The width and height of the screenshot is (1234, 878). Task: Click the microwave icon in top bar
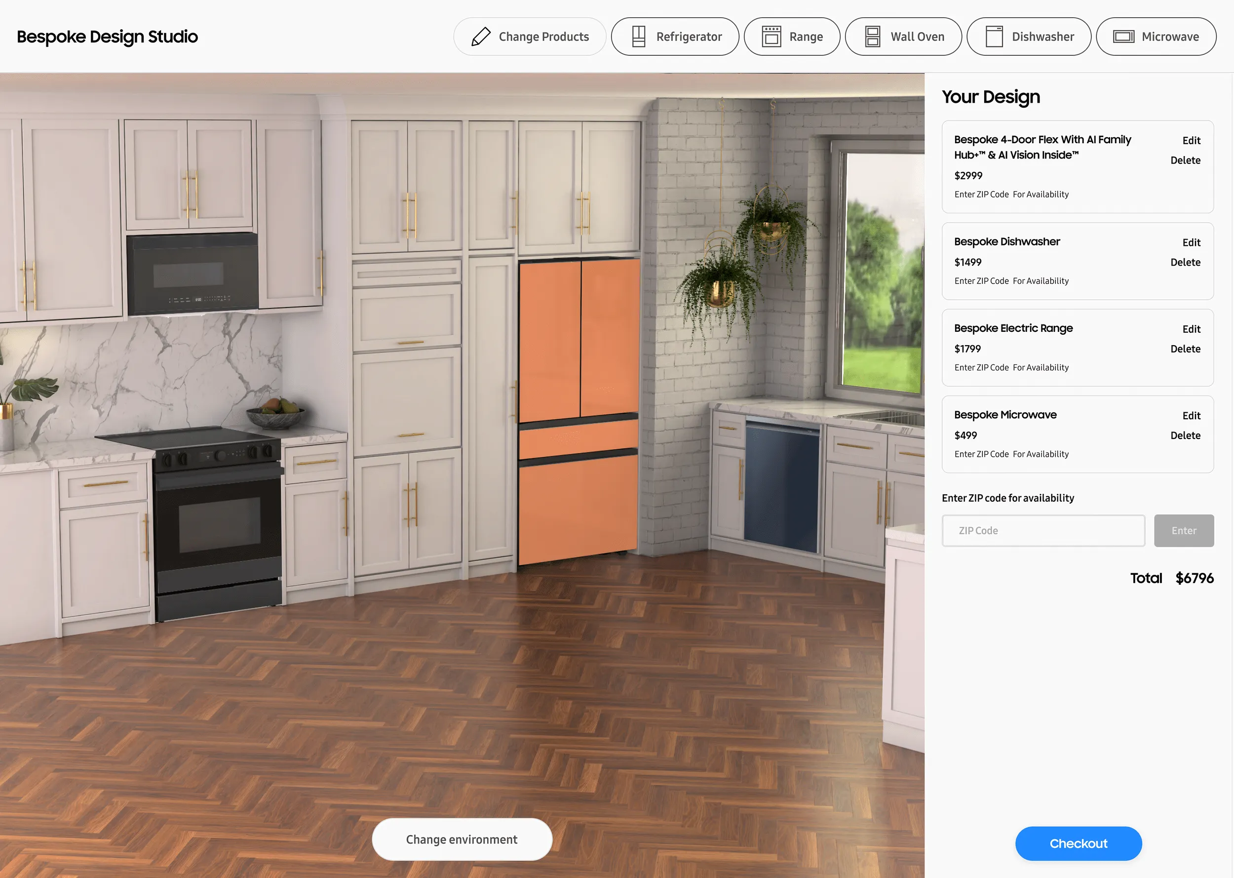(x=1123, y=37)
